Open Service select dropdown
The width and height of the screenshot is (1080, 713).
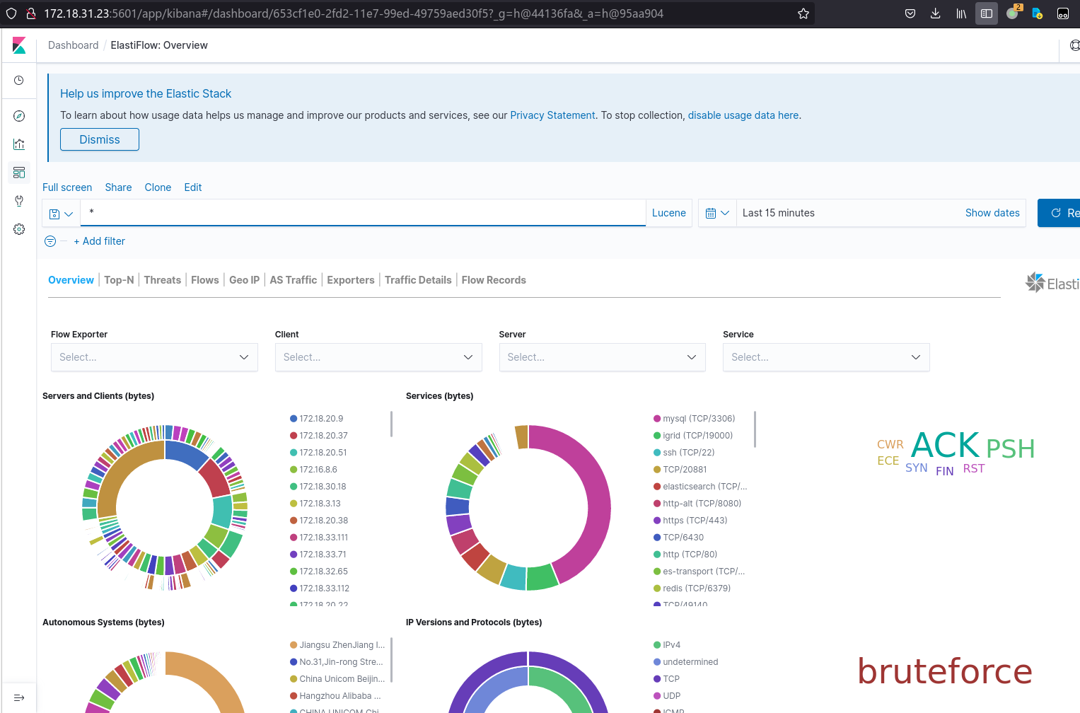coord(826,357)
